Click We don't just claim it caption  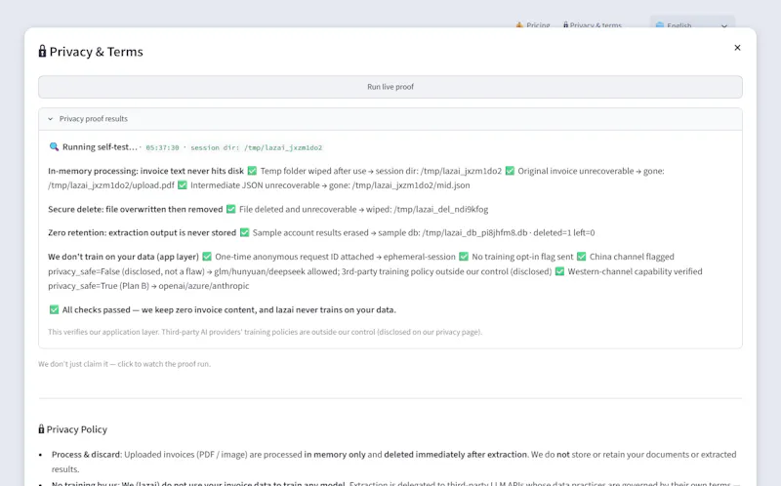[x=125, y=364]
